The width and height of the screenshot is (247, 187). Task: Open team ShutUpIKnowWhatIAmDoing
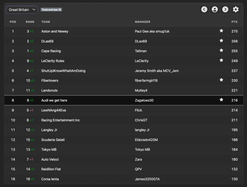63,71
